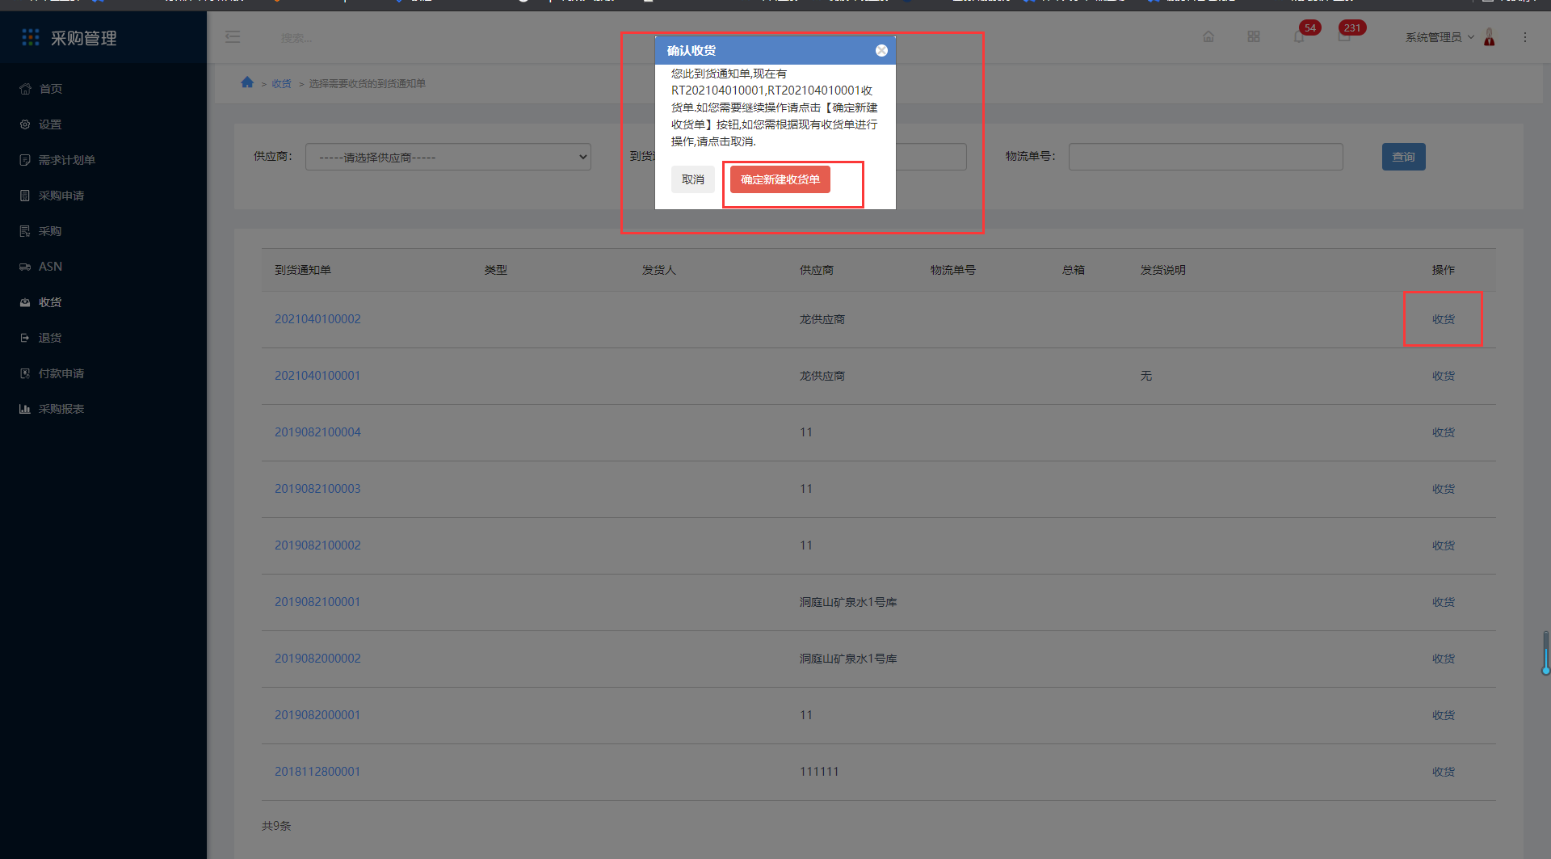Click 收货 for row 2019082100001
This screenshot has width=1551, height=859.
click(x=1443, y=602)
